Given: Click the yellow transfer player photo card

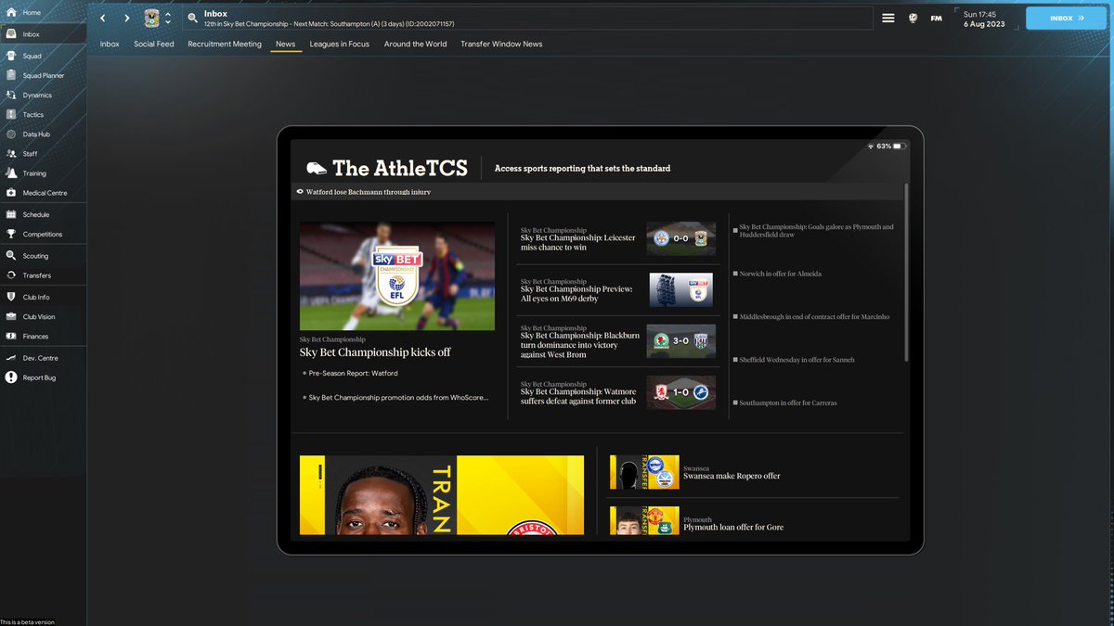Looking at the screenshot, I should pos(442,495).
